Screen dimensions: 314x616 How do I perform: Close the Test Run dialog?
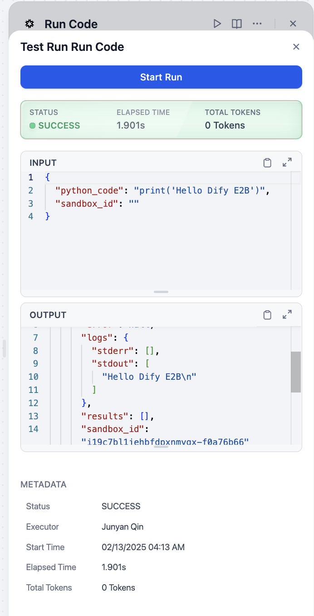coord(296,47)
